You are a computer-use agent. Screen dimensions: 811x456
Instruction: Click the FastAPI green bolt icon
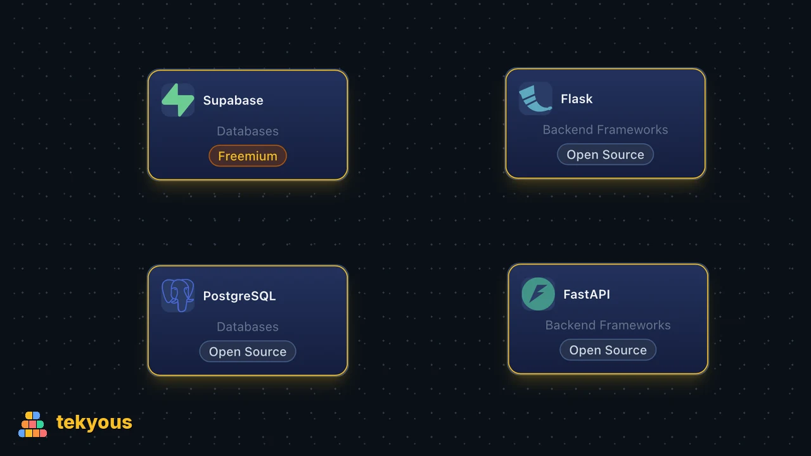coord(538,294)
